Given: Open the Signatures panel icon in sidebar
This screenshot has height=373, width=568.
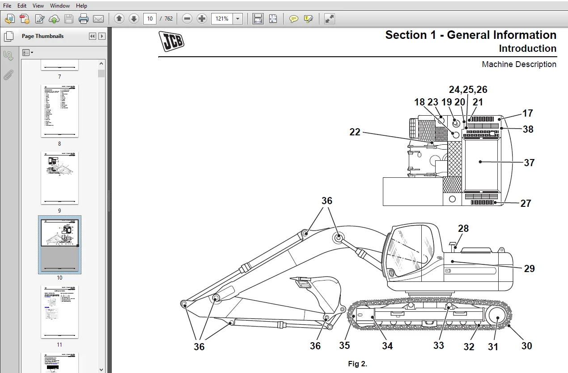Looking at the screenshot, I should point(8,56).
